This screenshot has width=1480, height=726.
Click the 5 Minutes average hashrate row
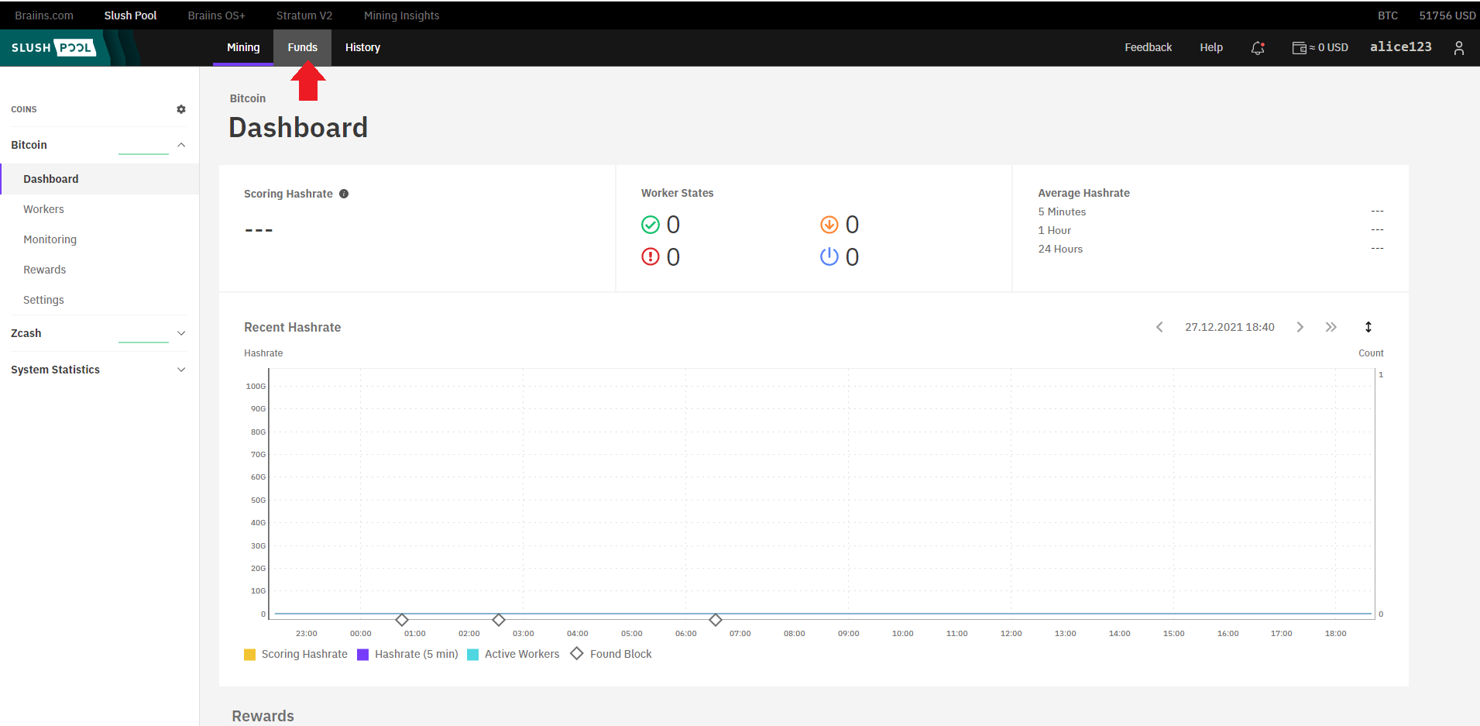(x=1210, y=212)
